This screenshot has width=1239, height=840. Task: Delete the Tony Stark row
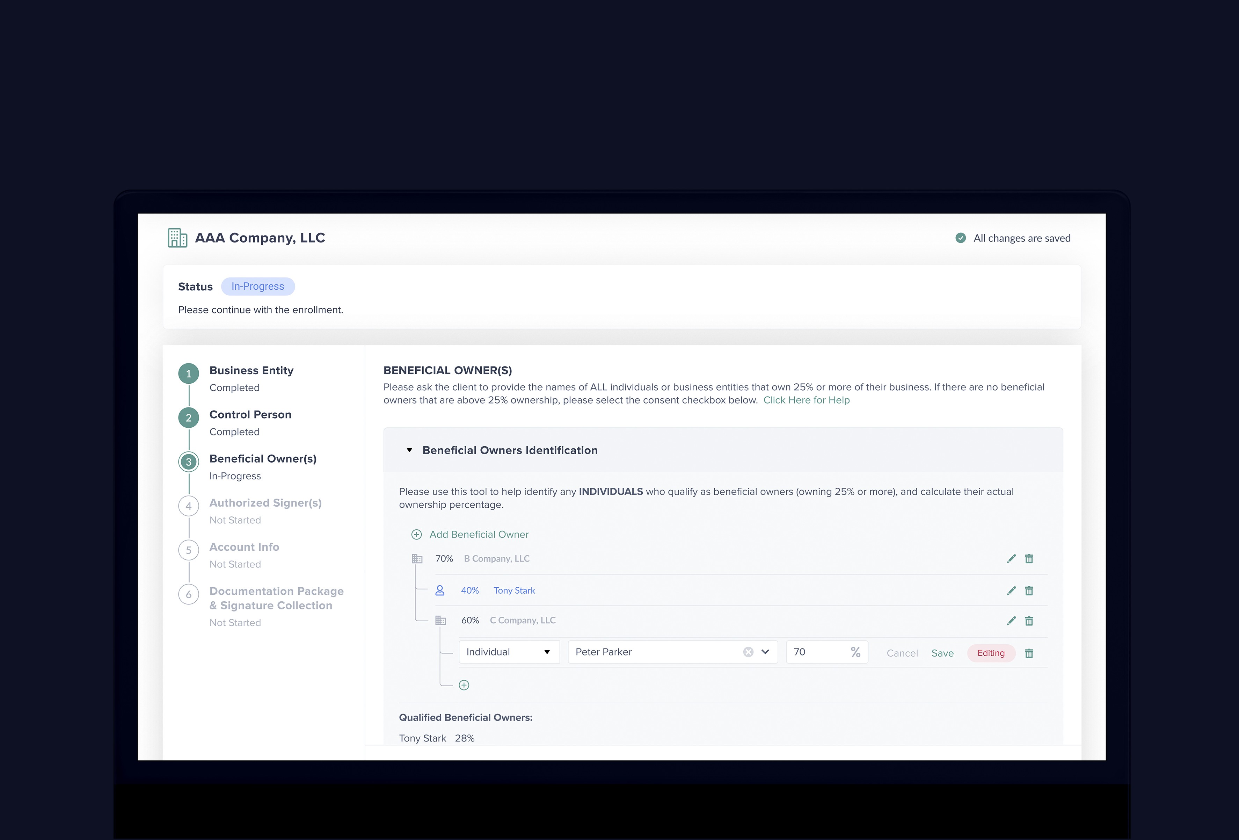1029,591
